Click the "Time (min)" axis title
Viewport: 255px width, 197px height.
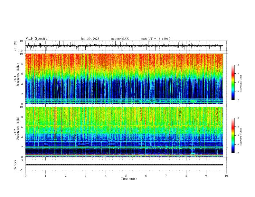coord(129,179)
